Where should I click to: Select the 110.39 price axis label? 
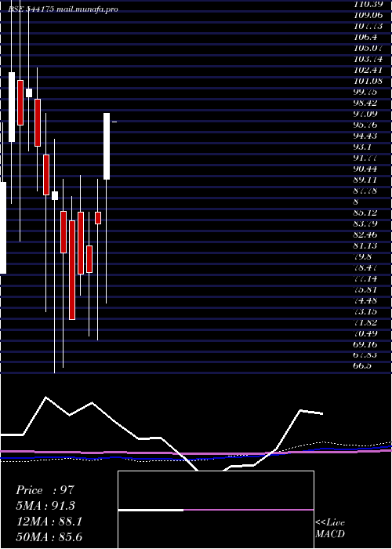[368, 5]
